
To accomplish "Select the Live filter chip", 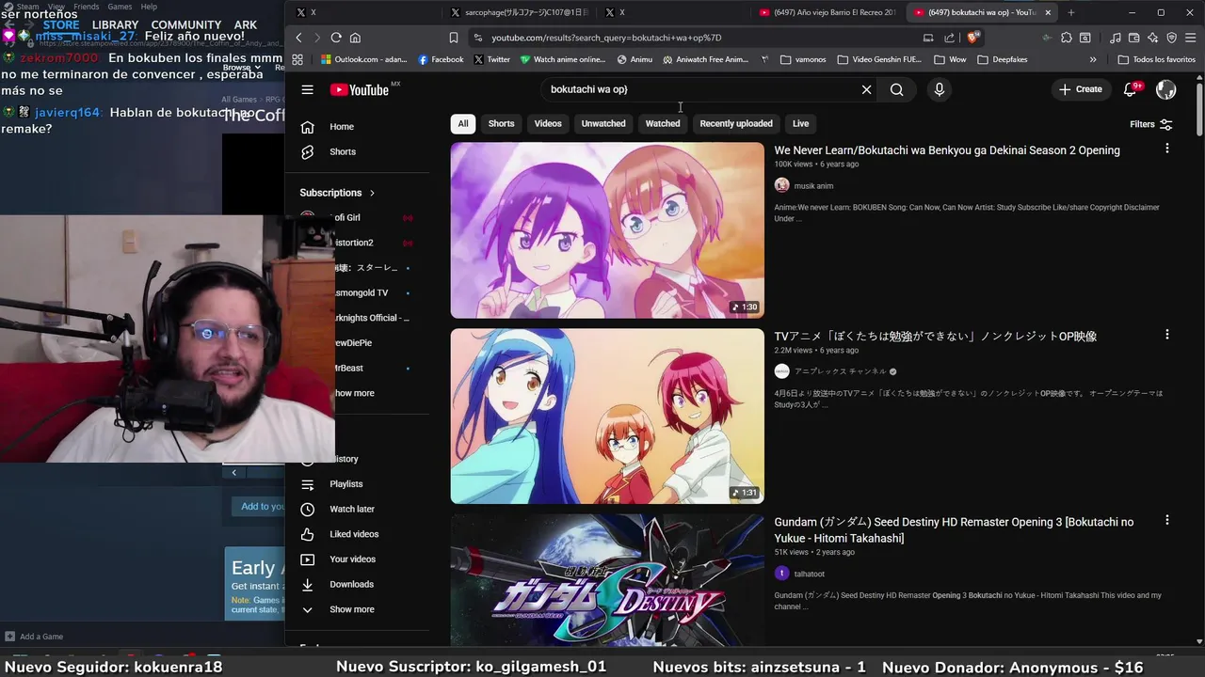I will tap(800, 123).
